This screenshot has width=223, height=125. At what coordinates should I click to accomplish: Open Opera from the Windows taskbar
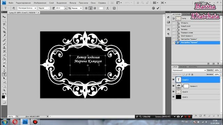click(15, 122)
